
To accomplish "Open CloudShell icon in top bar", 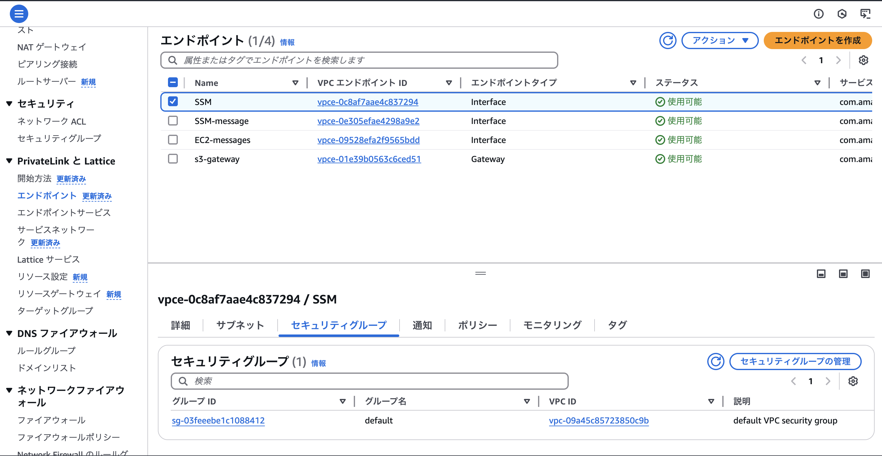I will (865, 14).
